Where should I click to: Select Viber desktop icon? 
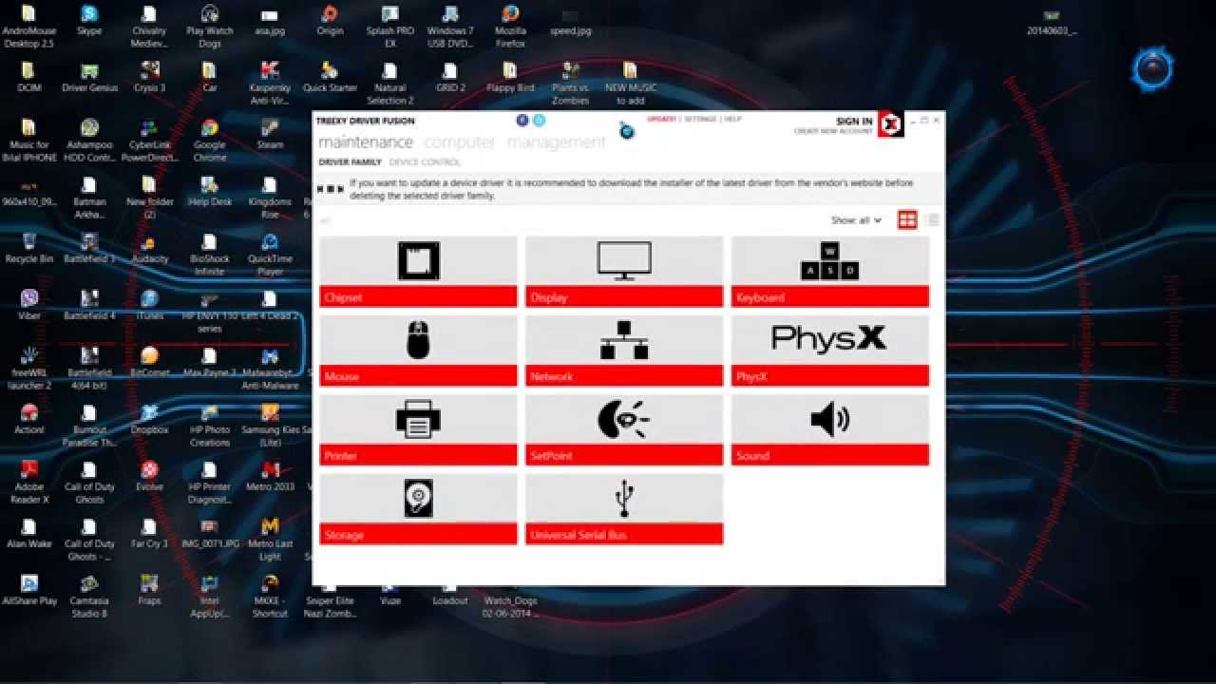tap(28, 305)
